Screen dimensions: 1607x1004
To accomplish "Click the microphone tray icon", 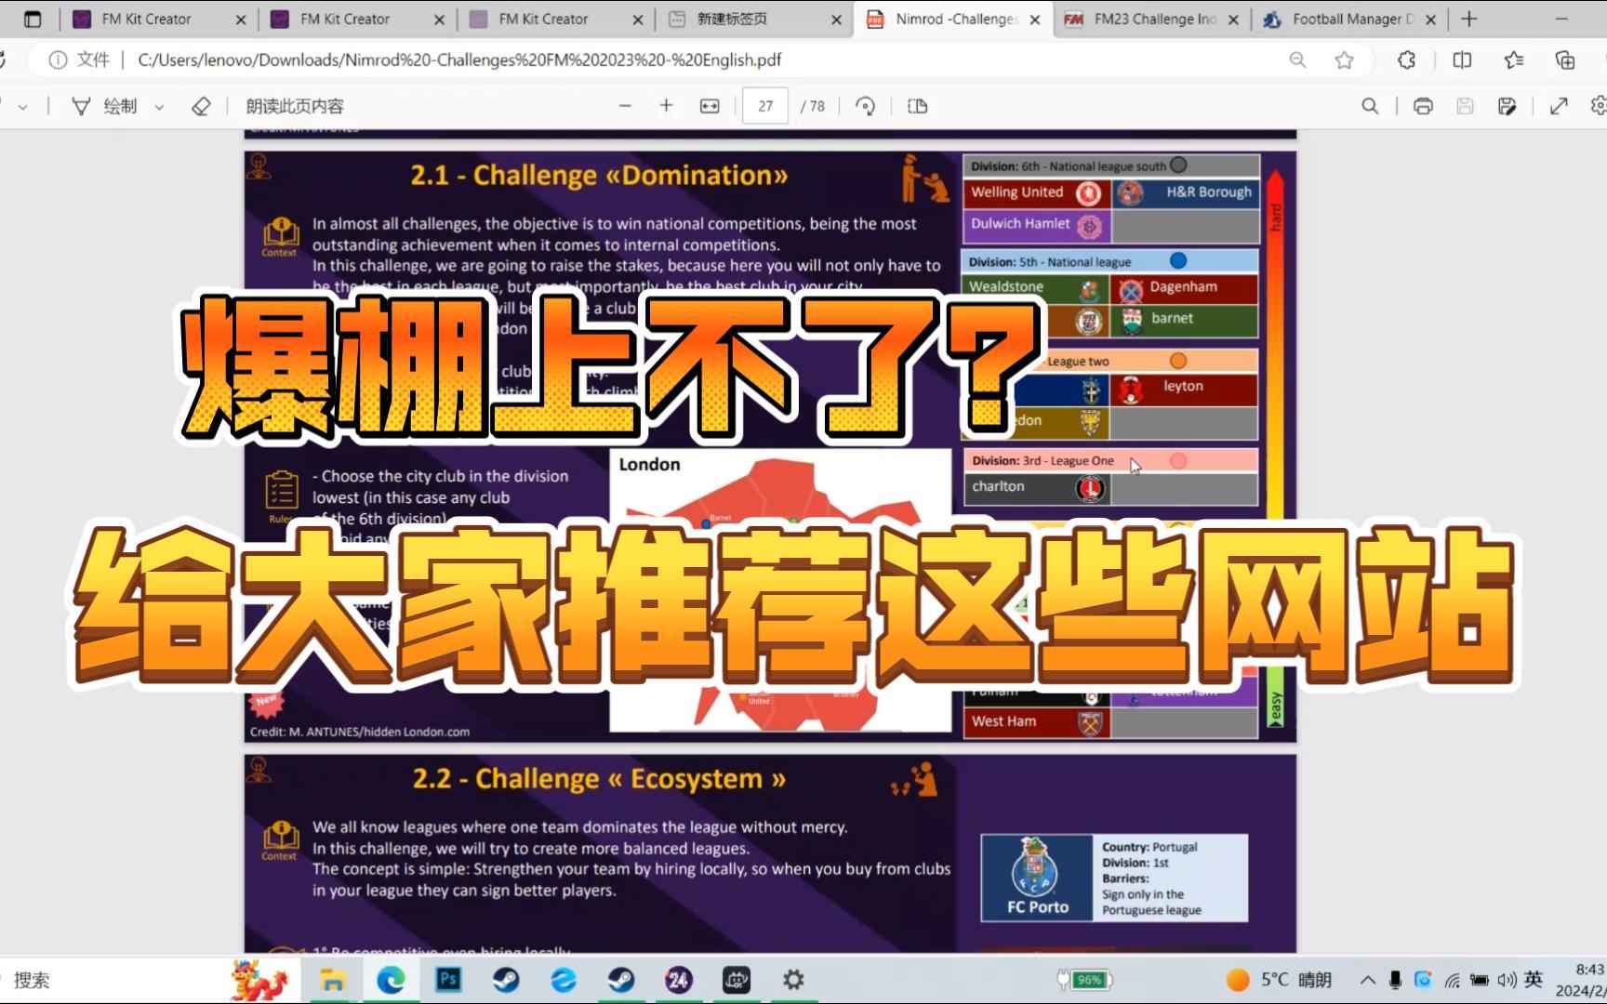I will (x=1395, y=980).
